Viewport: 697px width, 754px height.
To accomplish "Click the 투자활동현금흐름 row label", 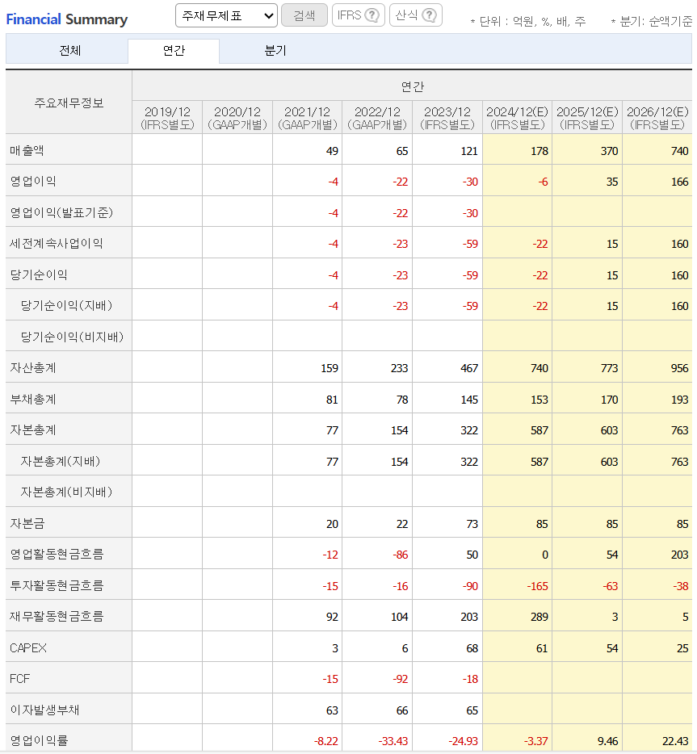I will click(x=57, y=585).
